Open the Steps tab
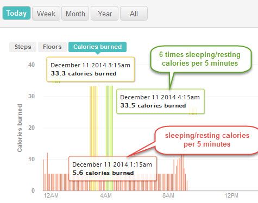 23,47
